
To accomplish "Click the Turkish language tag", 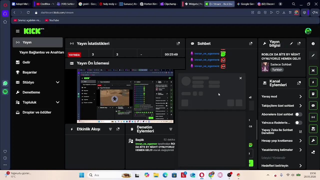I will pyautogui.click(x=277, y=70).
